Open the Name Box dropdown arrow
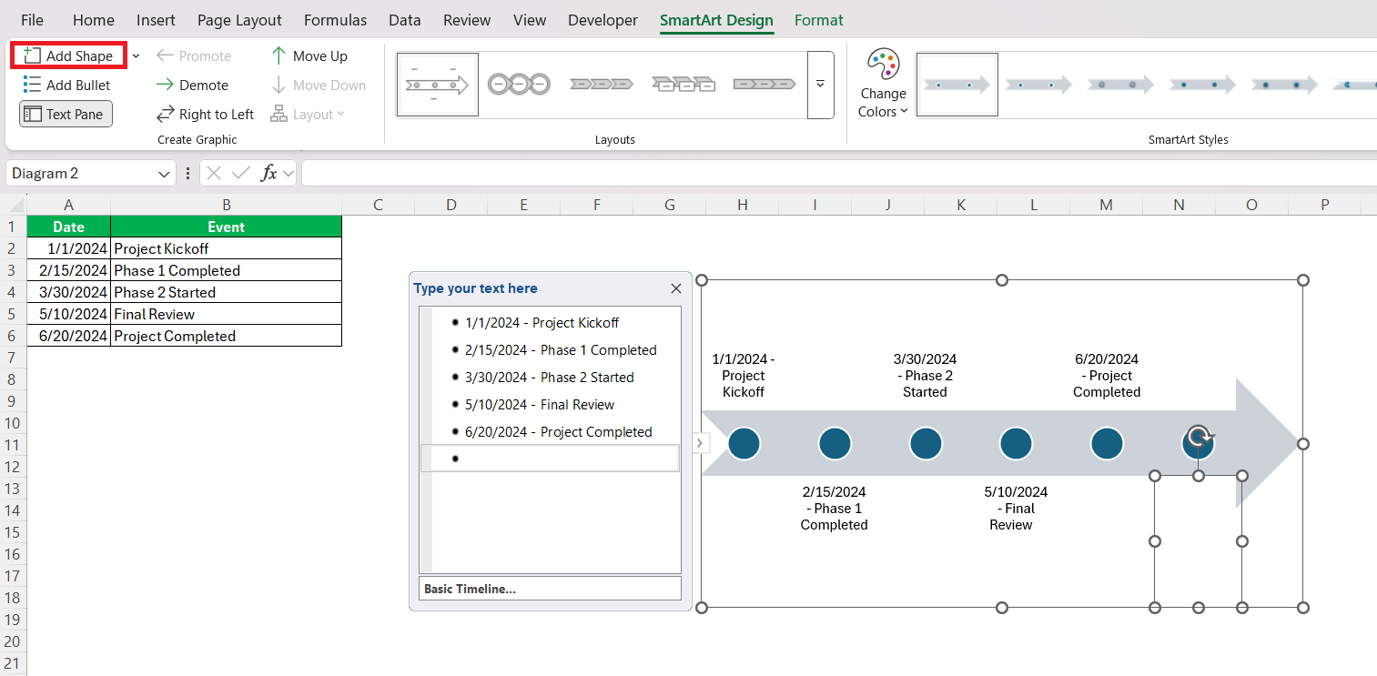Viewport: 1377px width, 676px height. (165, 173)
